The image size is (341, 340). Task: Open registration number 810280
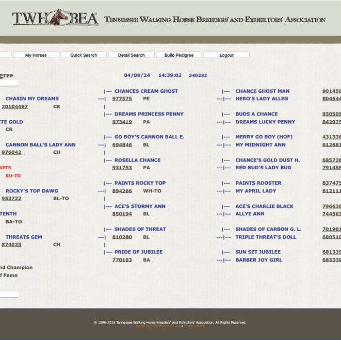coord(122,237)
